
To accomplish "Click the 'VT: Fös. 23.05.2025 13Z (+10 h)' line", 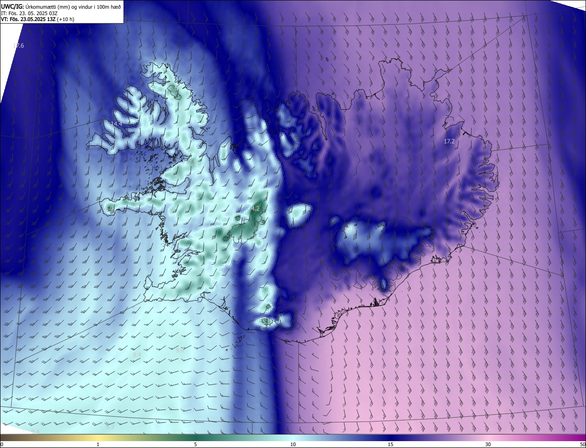I will [x=38, y=19].
